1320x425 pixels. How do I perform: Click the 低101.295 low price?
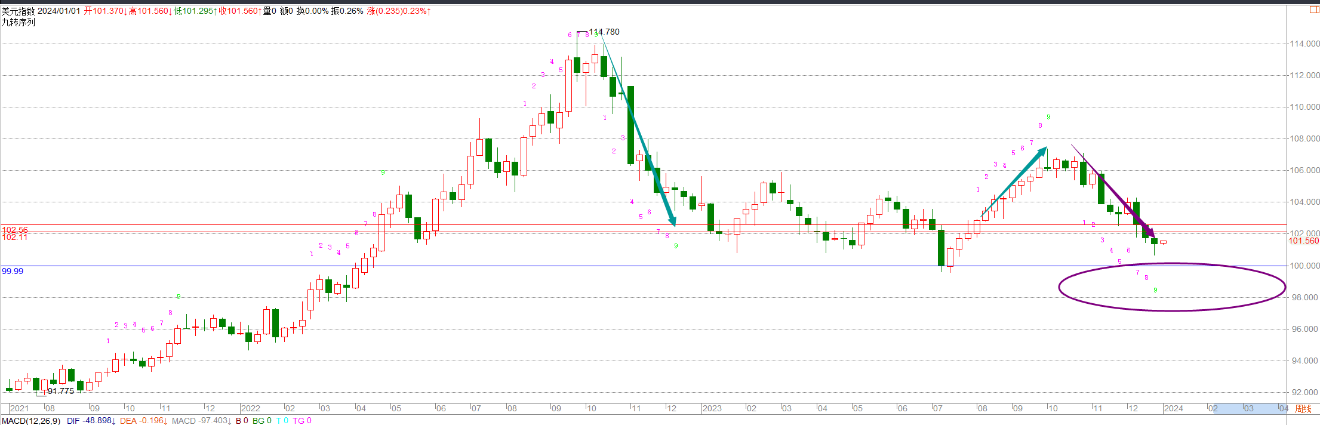pos(196,11)
